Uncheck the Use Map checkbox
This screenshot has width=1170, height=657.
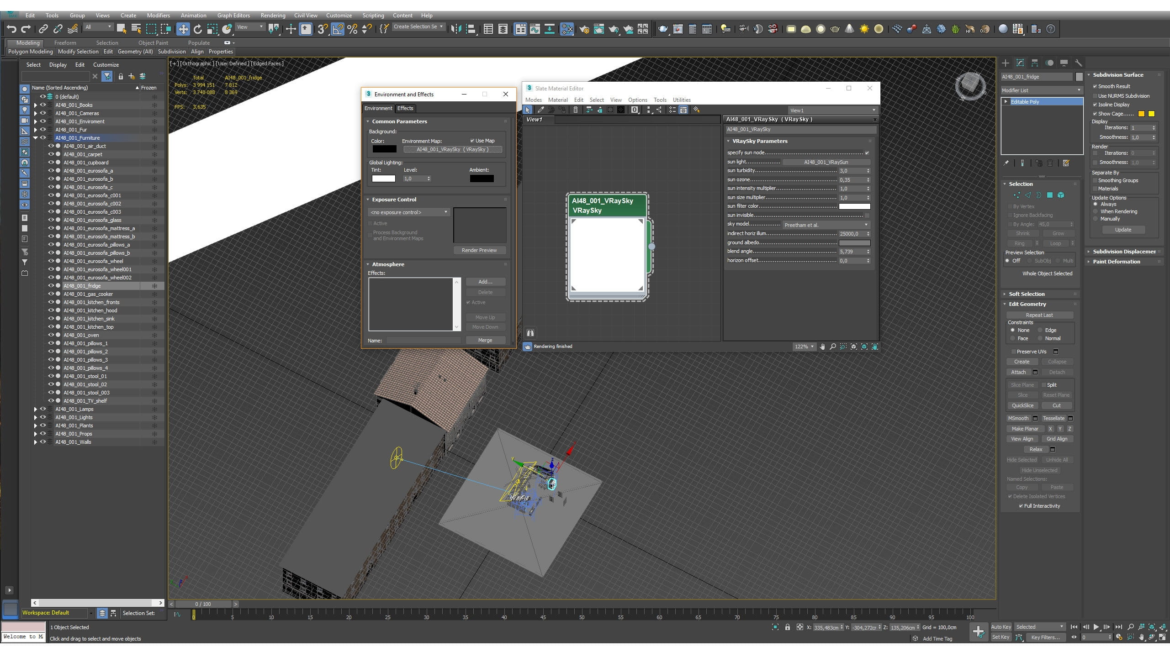472,141
